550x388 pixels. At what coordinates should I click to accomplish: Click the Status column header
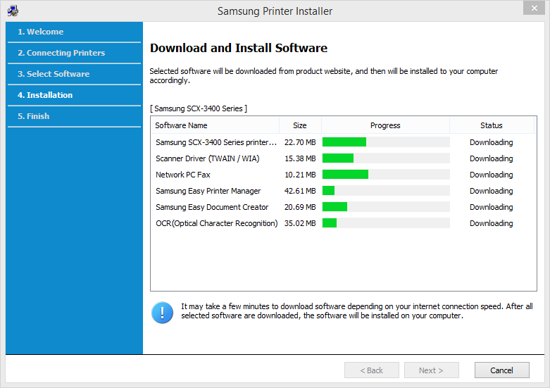(492, 125)
